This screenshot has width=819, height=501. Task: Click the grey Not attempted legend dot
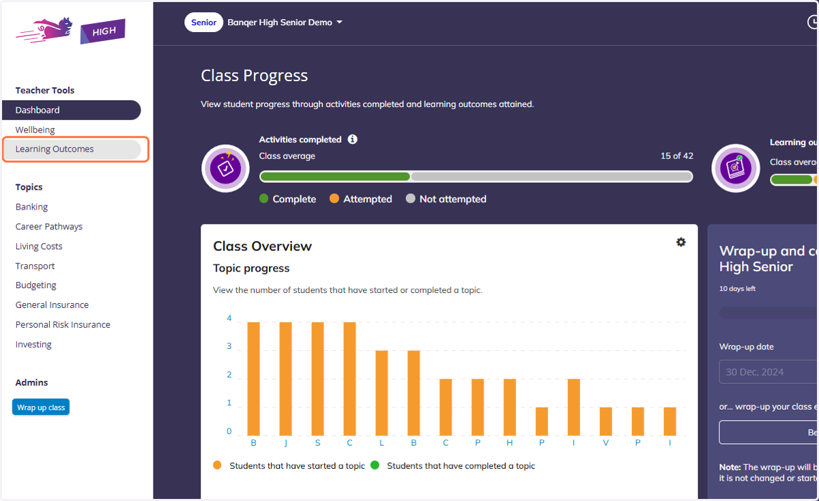coord(410,199)
